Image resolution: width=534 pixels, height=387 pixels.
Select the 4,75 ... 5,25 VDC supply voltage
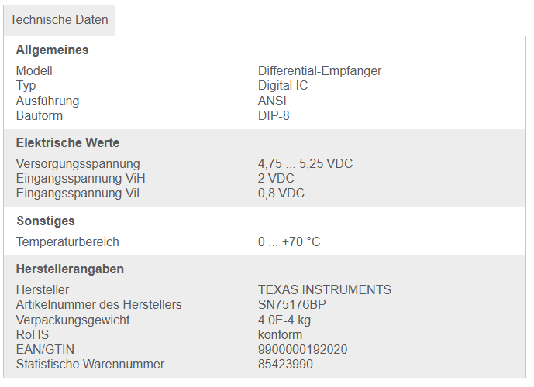(x=305, y=164)
